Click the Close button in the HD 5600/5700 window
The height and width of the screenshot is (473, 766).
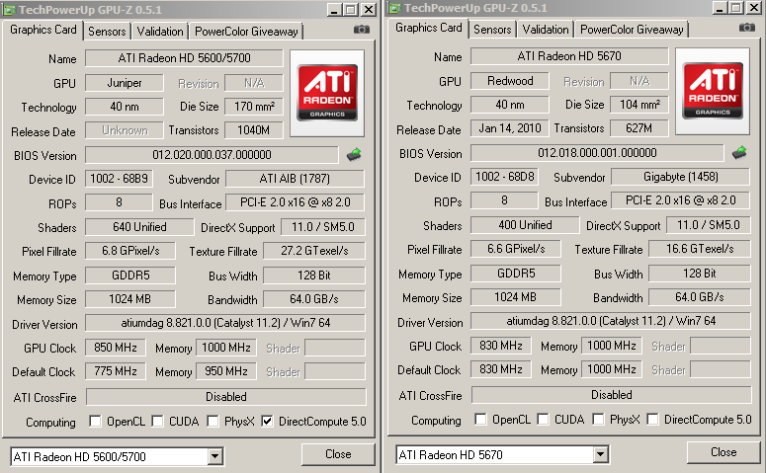click(x=338, y=454)
